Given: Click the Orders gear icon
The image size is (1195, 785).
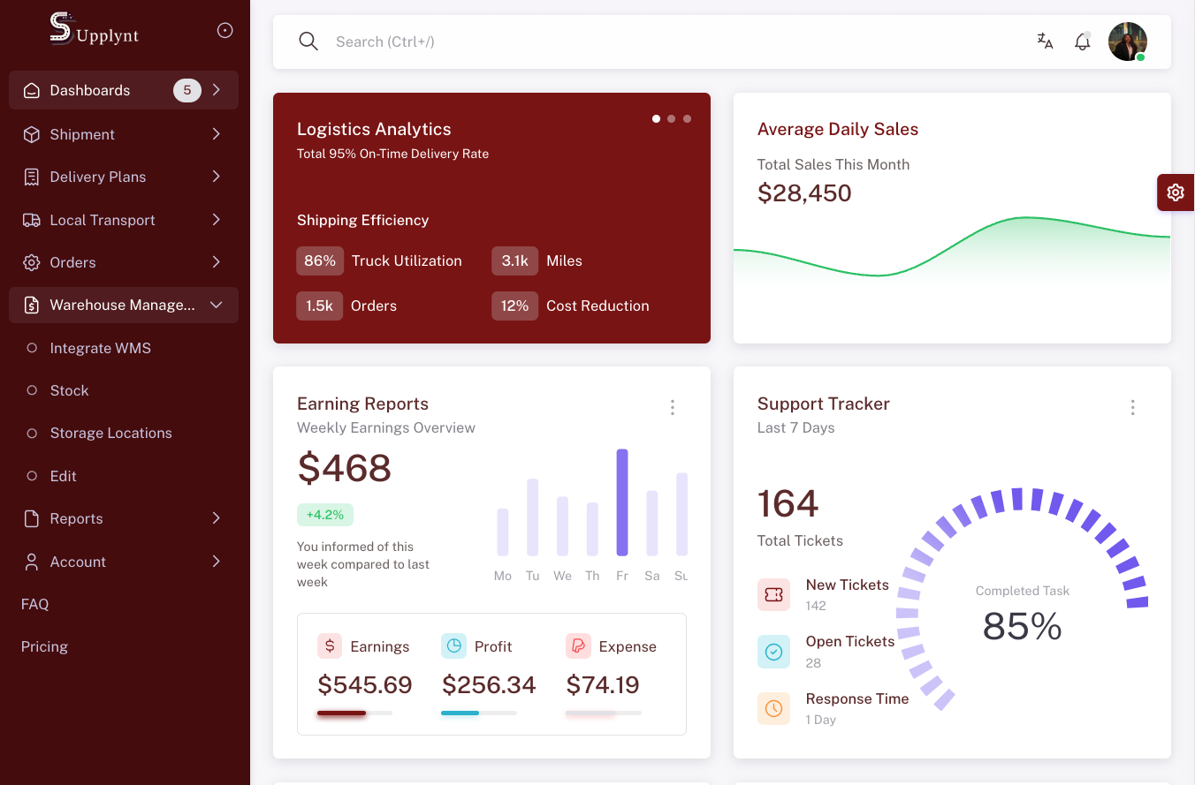Looking at the screenshot, I should tap(32, 262).
